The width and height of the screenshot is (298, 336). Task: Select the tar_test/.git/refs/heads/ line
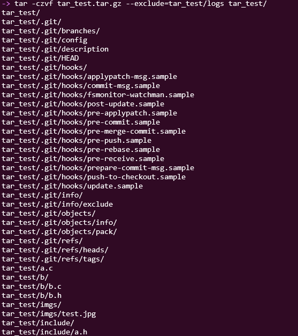click(x=55, y=250)
